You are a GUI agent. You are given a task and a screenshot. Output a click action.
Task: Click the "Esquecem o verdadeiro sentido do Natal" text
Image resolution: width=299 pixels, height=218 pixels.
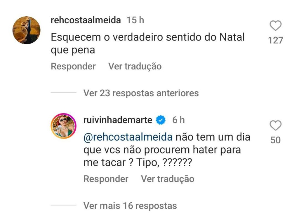147,37
